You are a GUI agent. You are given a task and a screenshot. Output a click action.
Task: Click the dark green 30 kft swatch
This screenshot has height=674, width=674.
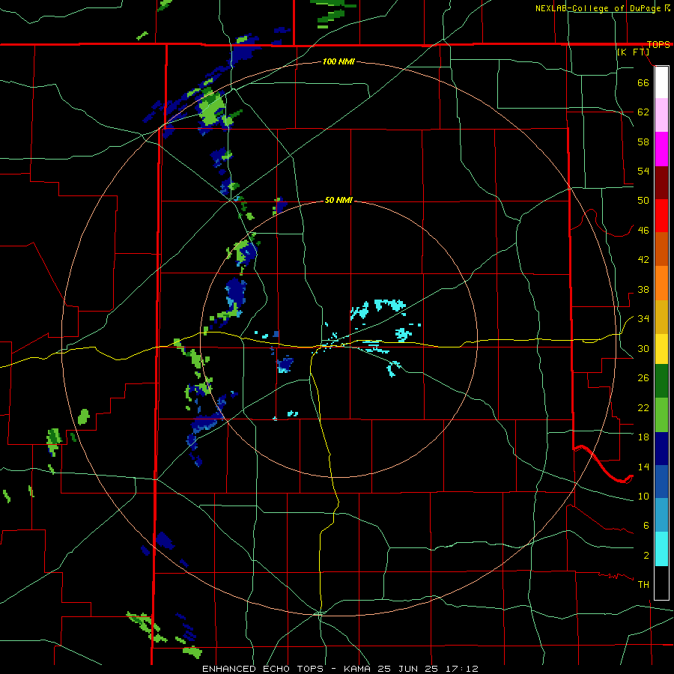pos(661,381)
